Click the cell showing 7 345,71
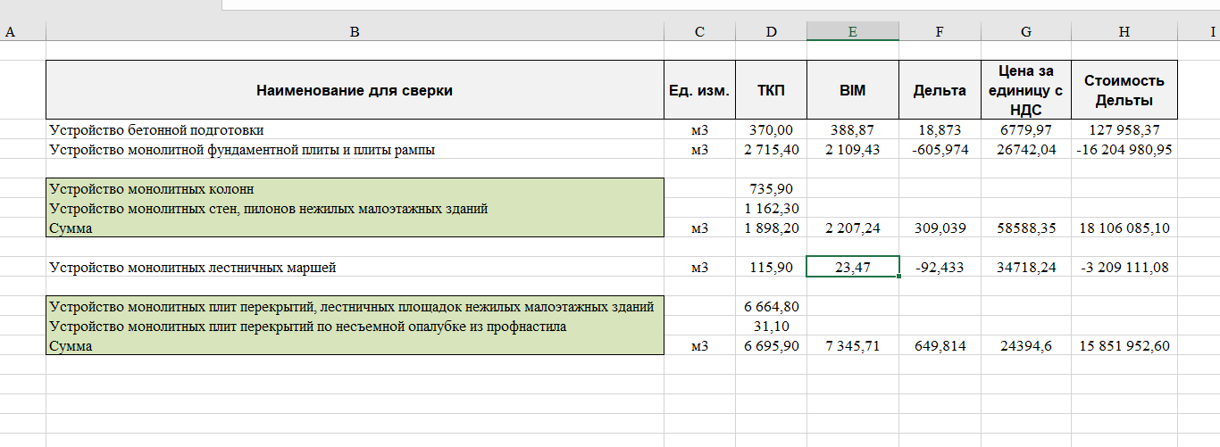The width and height of the screenshot is (1220, 447). (x=852, y=346)
